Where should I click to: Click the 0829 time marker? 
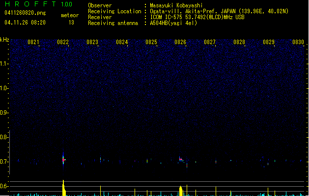coord(269,42)
